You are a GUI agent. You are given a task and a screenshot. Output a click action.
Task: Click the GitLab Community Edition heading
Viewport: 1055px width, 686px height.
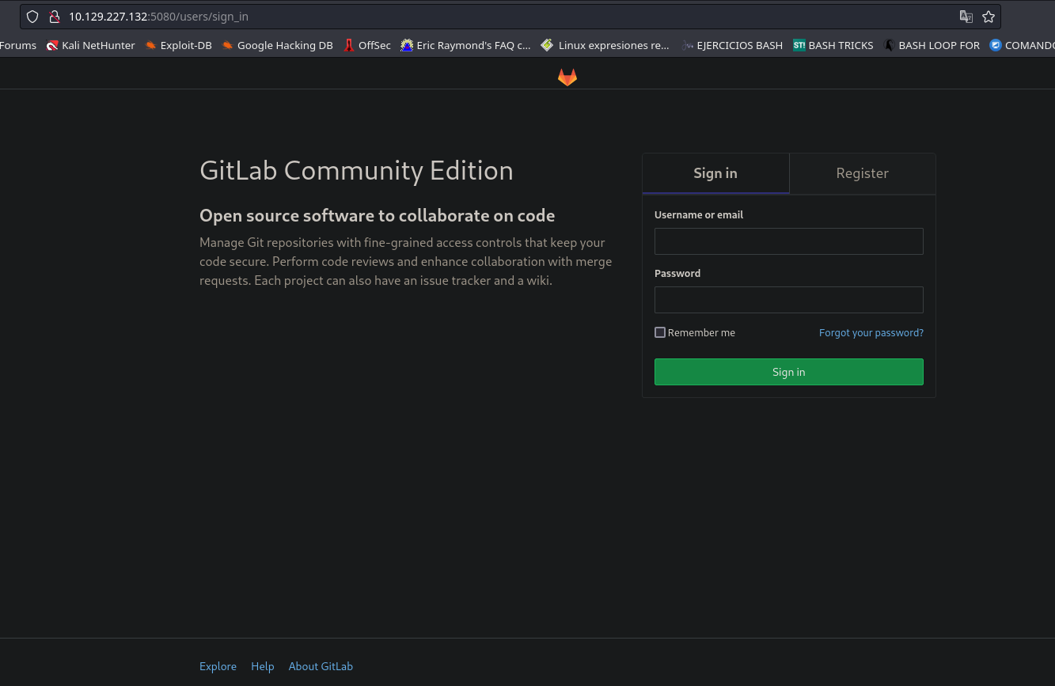[356, 171]
